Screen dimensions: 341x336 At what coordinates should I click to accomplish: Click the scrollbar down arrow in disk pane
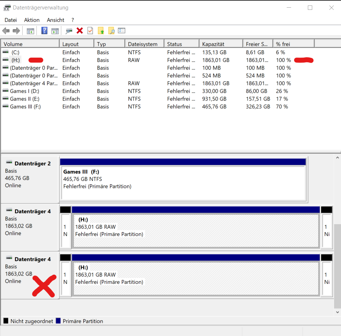click(337, 312)
